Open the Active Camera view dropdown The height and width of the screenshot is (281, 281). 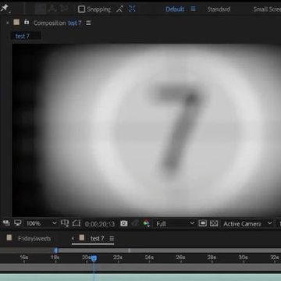(x=247, y=223)
